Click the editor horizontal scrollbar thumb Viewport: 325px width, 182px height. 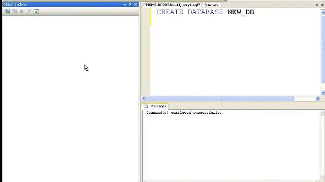point(221,99)
